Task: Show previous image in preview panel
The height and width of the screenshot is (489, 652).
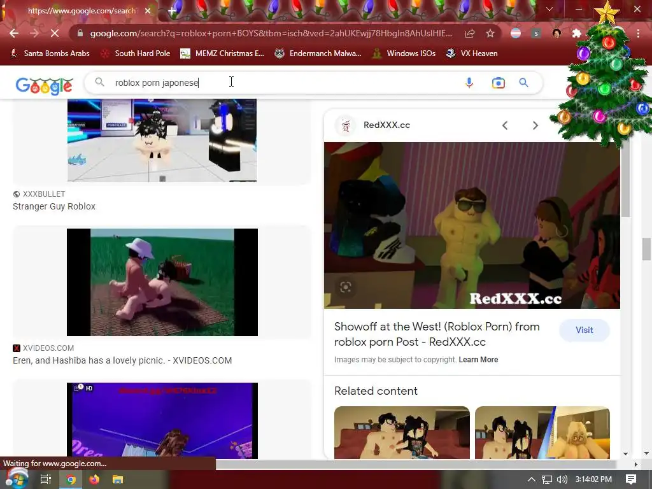Action: pyautogui.click(x=505, y=125)
